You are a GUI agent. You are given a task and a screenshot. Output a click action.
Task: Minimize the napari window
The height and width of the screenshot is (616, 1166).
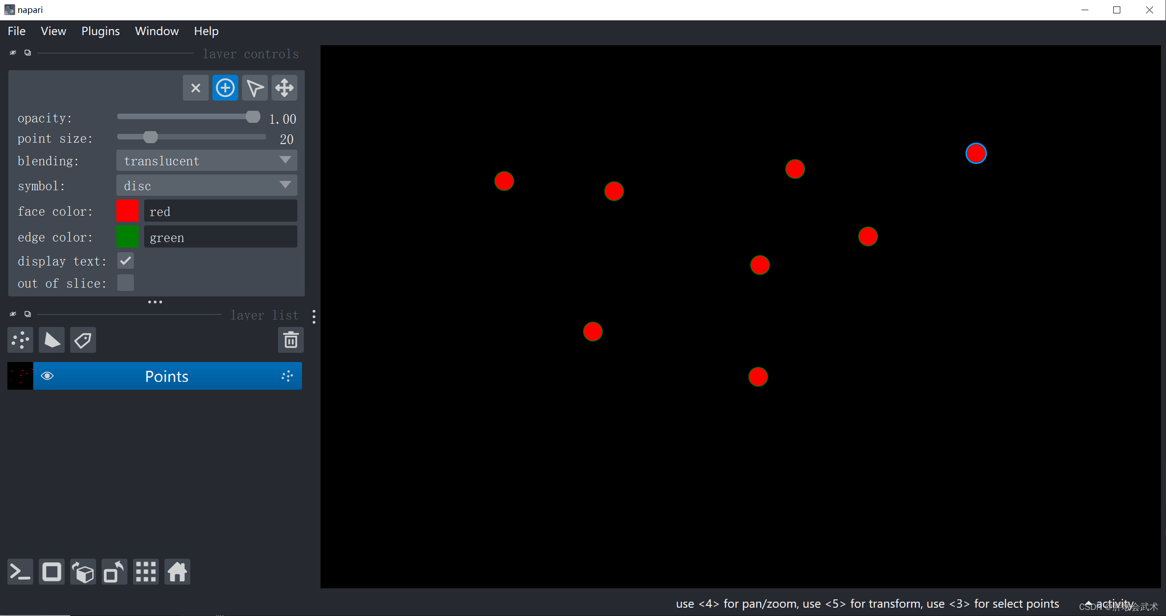(x=1085, y=10)
